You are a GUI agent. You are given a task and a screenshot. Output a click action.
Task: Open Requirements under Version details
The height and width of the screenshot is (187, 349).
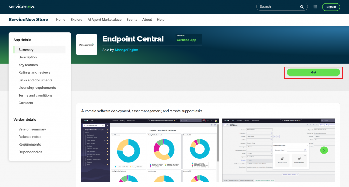tap(30, 144)
